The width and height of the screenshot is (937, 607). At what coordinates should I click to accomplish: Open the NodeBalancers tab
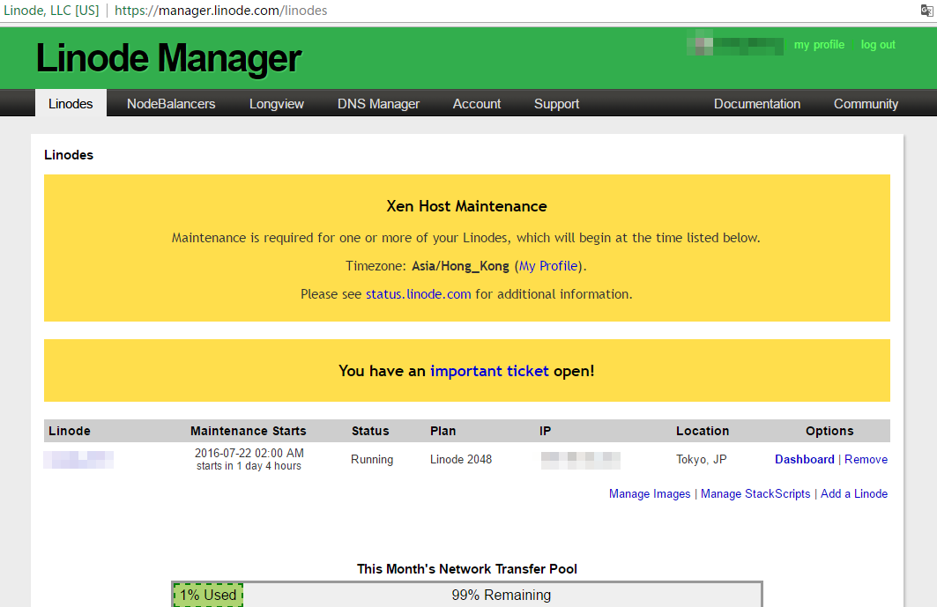click(x=171, y=103)
